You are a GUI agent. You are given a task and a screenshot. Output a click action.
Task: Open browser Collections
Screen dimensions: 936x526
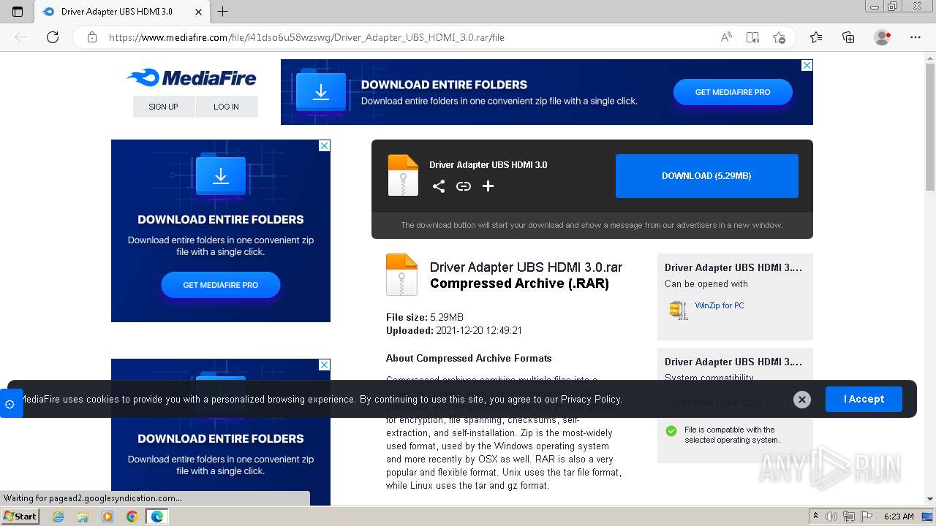tap(848, 37)
